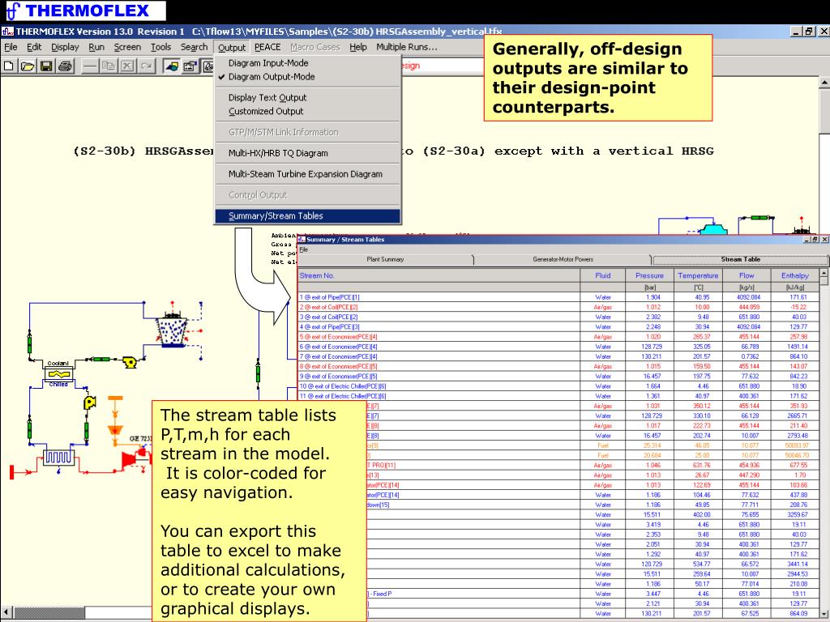The width and height of the screenshot is (830, 622).
Task: Open file using the folder icon
Action: (28, 66)
